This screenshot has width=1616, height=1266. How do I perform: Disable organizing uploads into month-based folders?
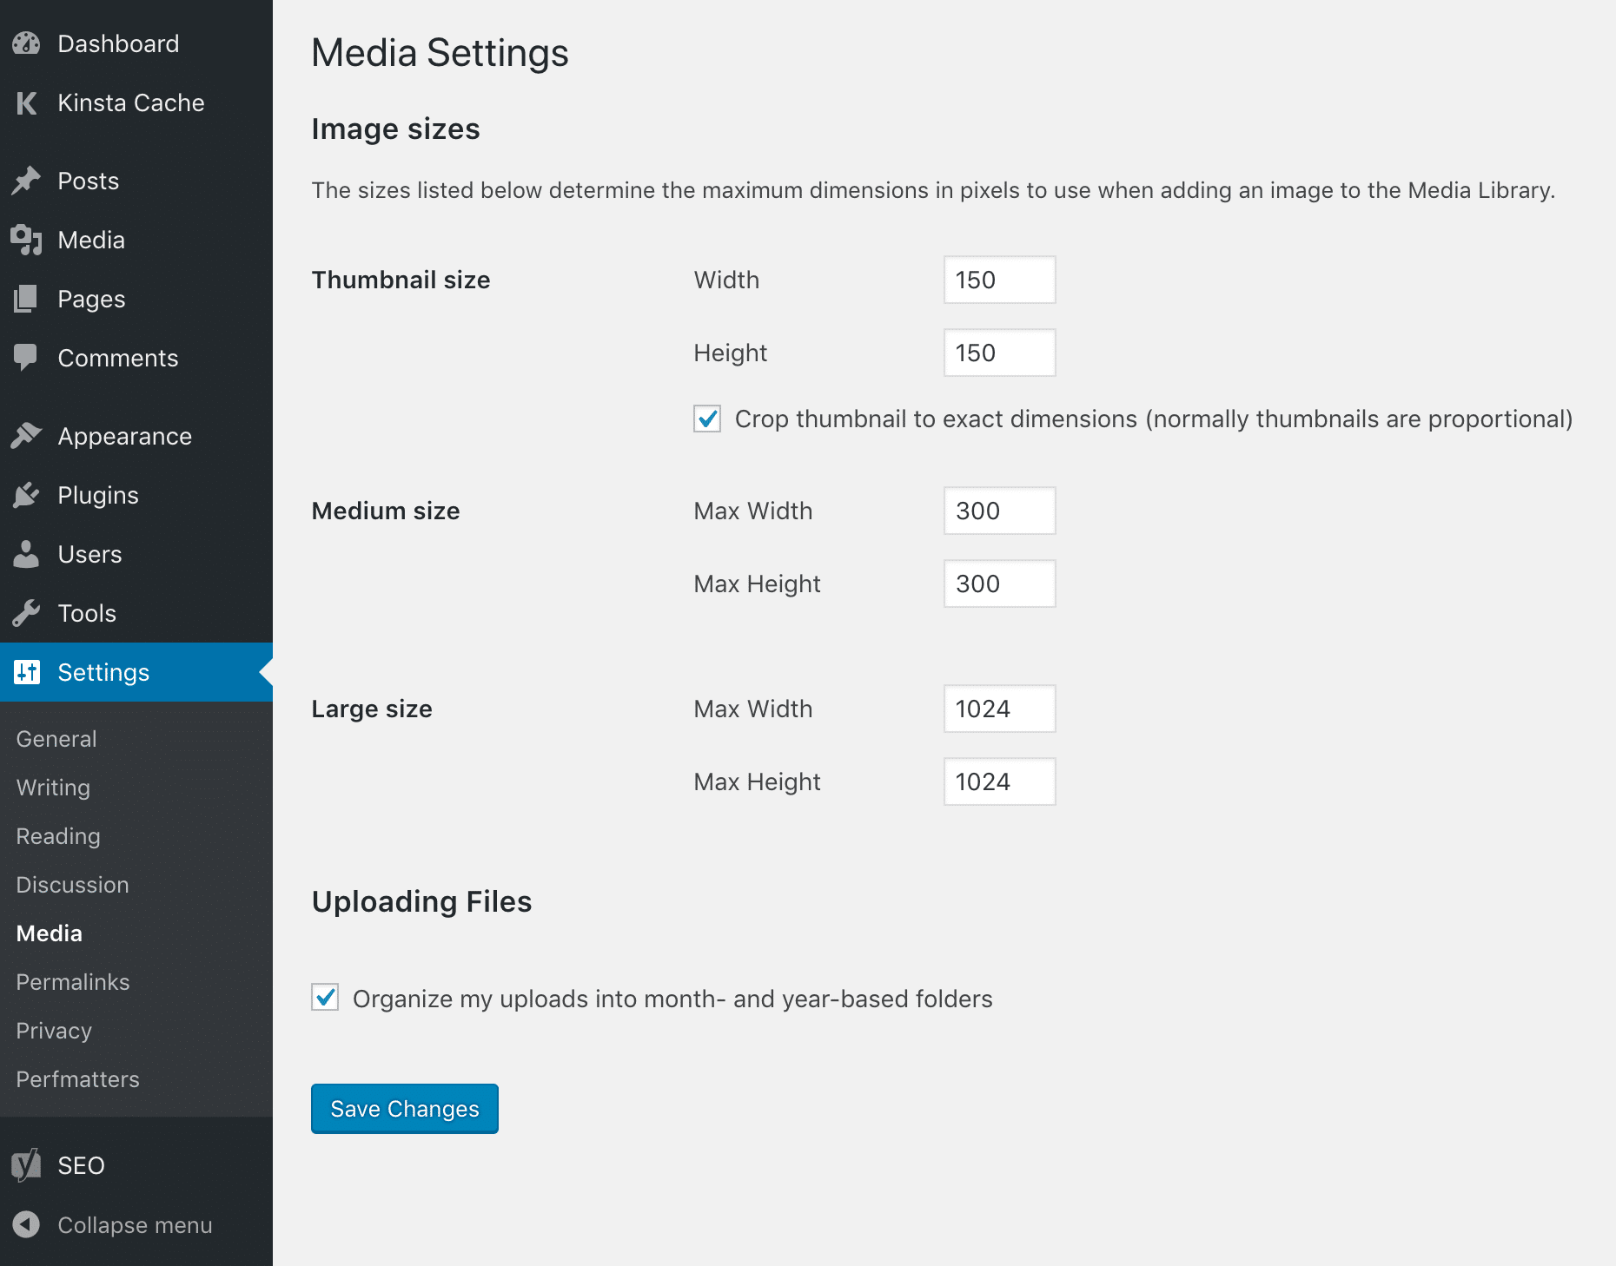point(324,999)
